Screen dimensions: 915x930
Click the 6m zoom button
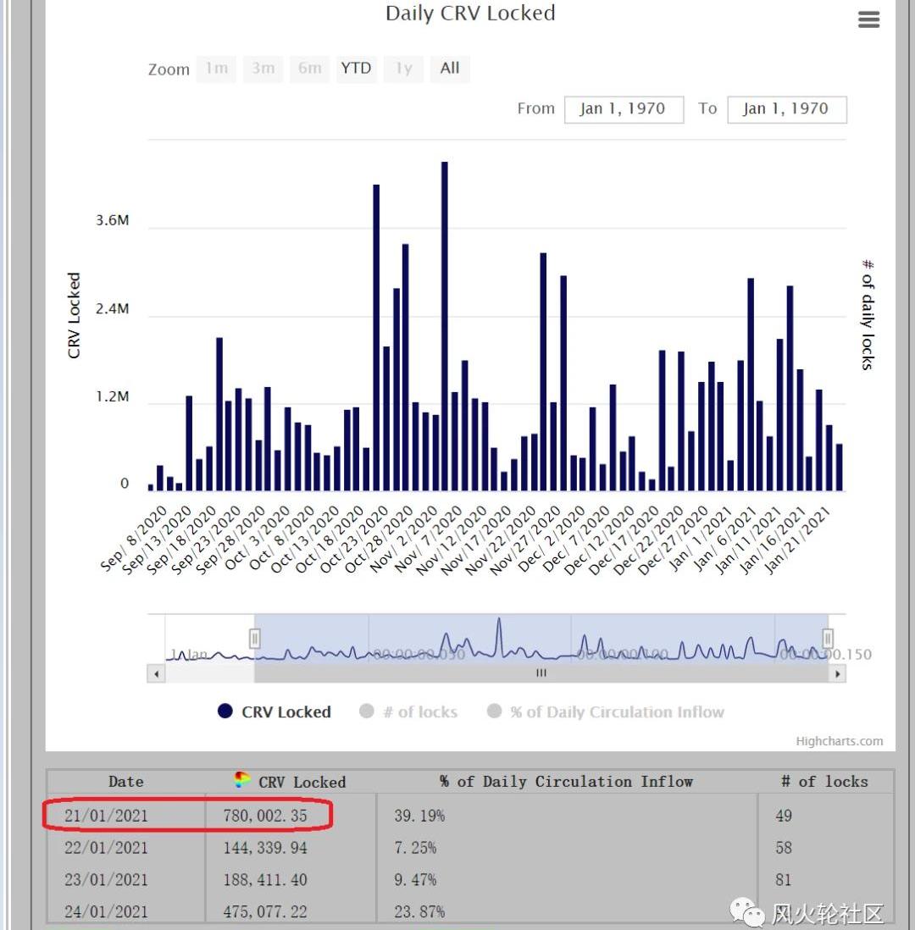tap(309, 69)
